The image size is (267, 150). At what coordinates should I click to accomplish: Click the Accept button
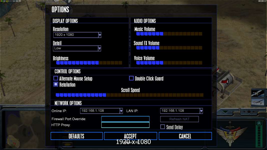130,136
